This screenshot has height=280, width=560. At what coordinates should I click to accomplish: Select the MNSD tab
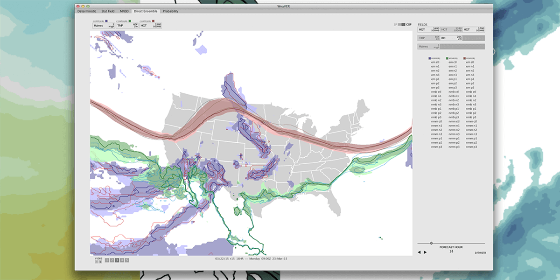point(124,11)
